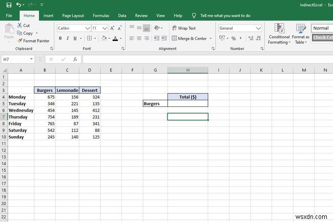This screenshot has width=333, height=222.
Task: Select Top Align icon
Action: 132,28
